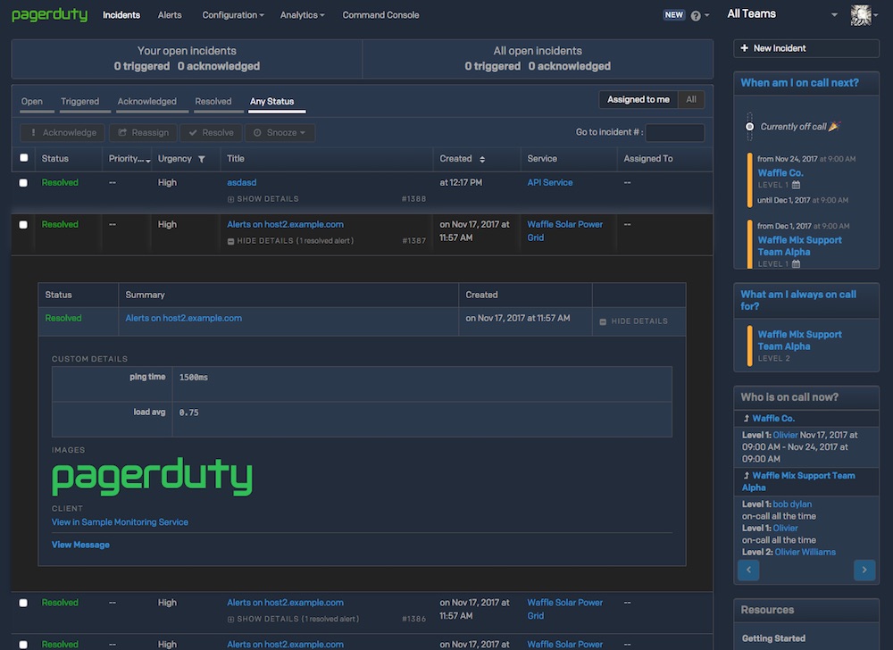Click the Acknowledge button

(x=63, y=133)
